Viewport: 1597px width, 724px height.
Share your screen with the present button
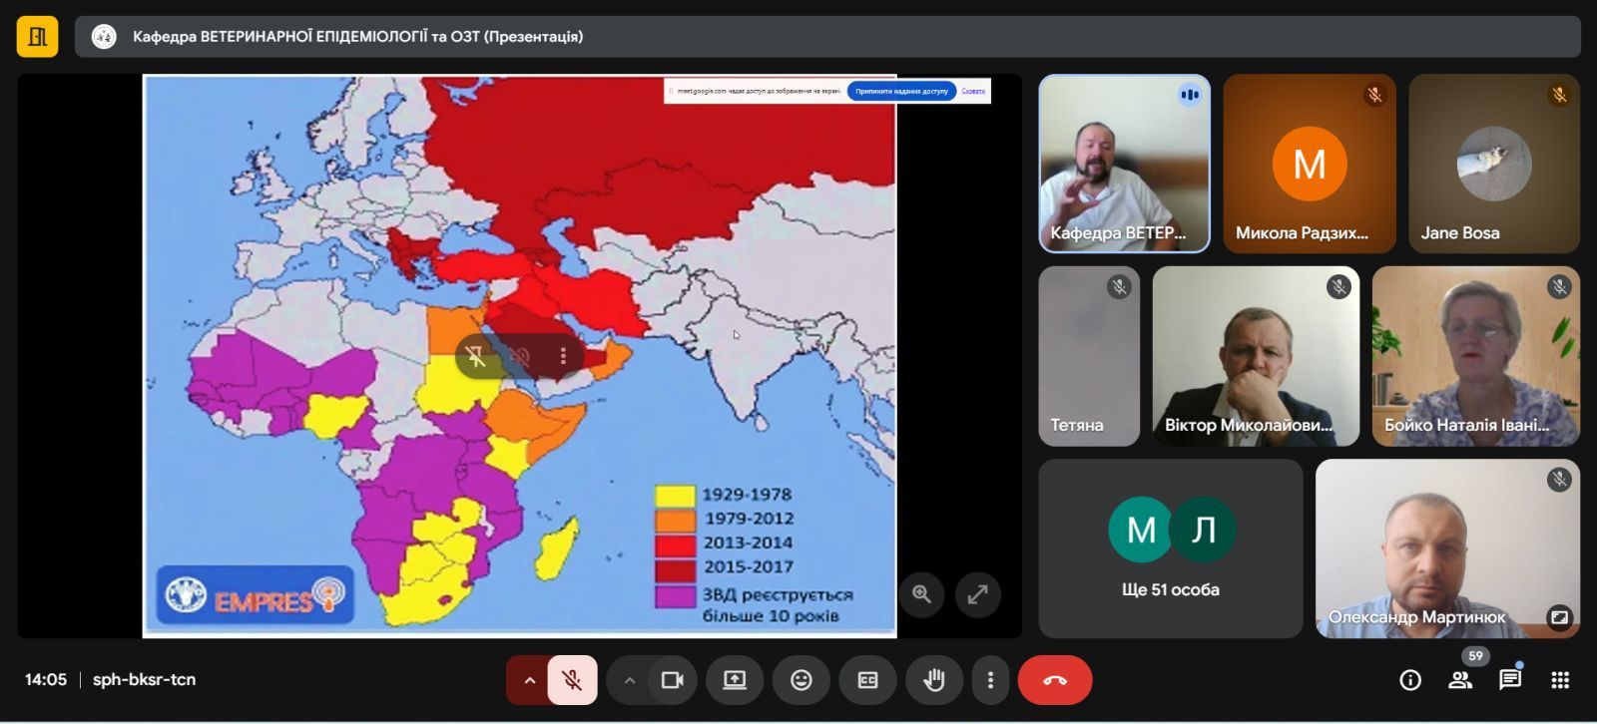pyautogui.click(x=735, y=680)
